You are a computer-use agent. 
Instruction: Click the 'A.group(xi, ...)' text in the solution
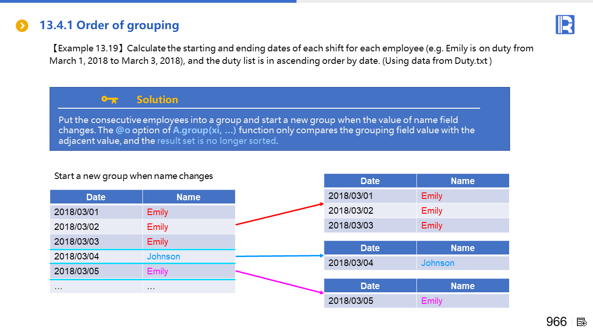(x=204, y=130)
